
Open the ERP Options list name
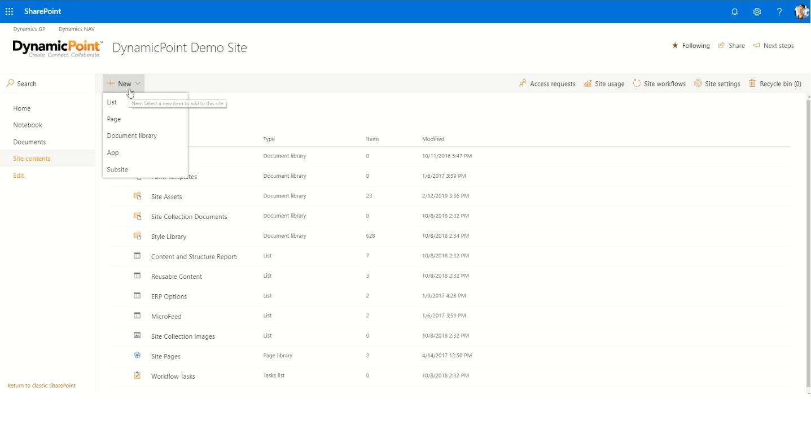169,296
